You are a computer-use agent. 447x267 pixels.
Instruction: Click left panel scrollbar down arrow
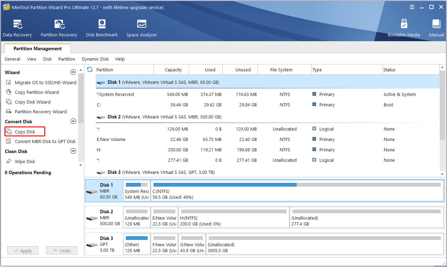click(x=81, y=165)
